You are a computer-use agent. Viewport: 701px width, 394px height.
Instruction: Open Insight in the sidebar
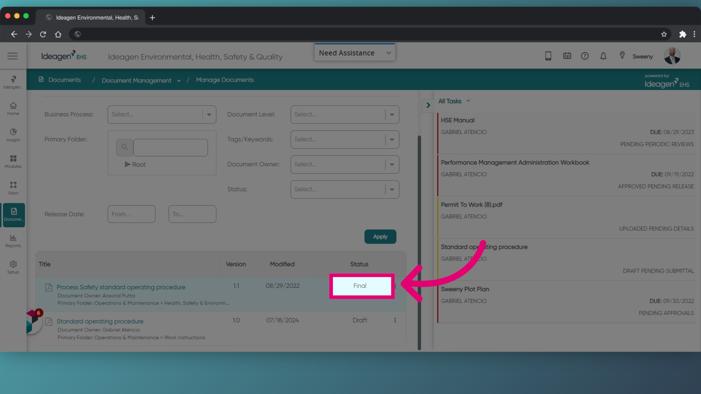click(13, 135)
